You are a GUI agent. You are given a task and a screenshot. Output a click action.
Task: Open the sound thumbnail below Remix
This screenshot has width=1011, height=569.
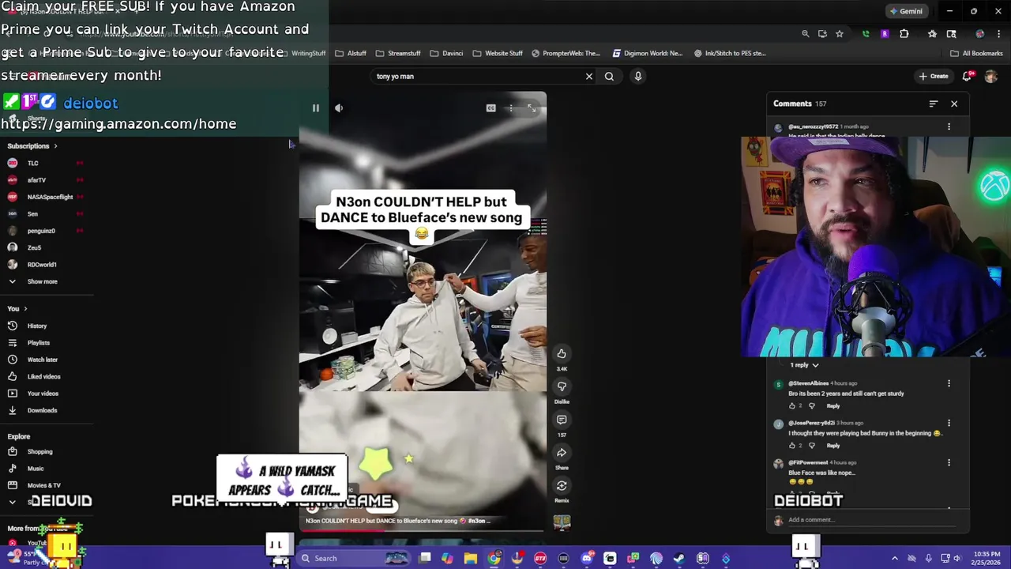(562, 522)
